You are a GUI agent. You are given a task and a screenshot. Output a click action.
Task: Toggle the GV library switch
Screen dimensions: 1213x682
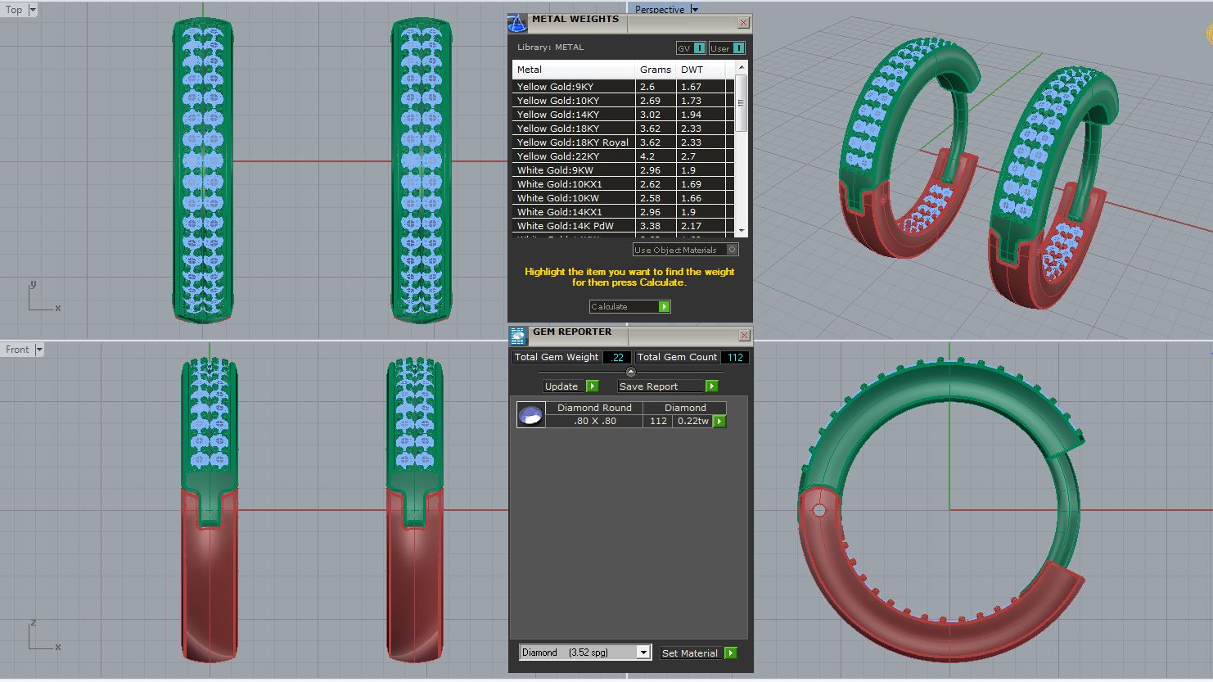691,48
